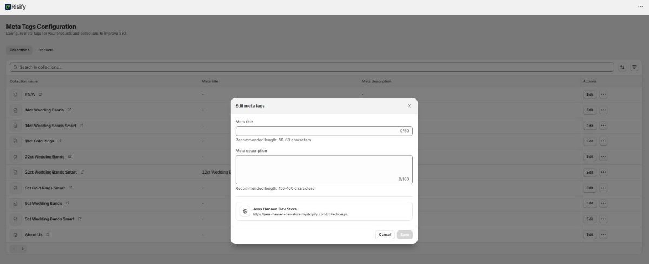Open more actions menu for 14ct Wedding Bands

point(604,110)
